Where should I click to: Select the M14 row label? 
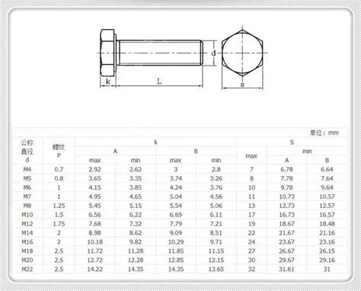pos(27,233)
